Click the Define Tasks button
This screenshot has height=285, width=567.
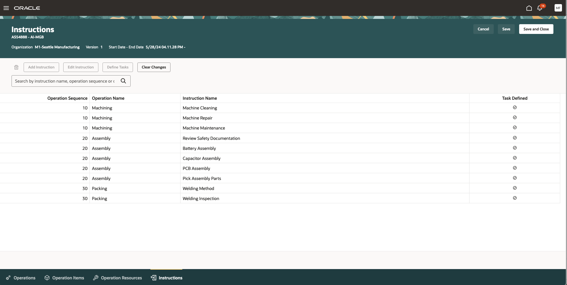click(118, 67)
